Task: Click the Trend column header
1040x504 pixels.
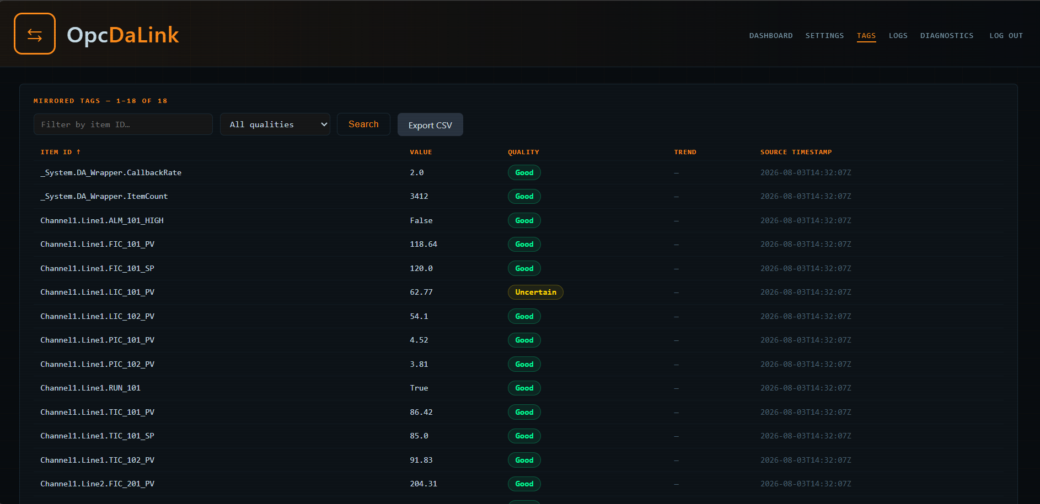Action: point(685,152)
